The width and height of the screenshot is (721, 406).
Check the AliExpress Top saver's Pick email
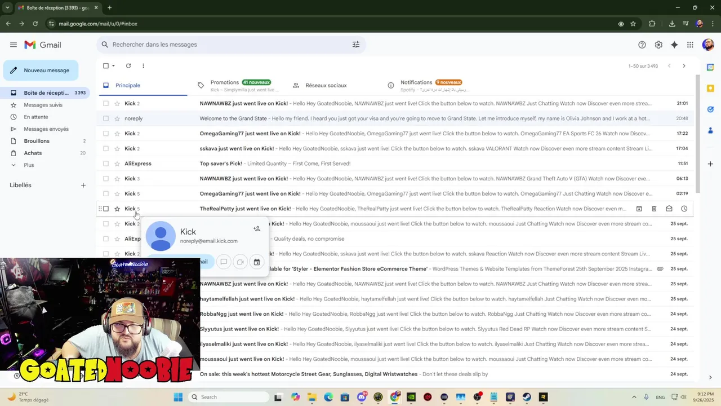(x=106, y=164)
